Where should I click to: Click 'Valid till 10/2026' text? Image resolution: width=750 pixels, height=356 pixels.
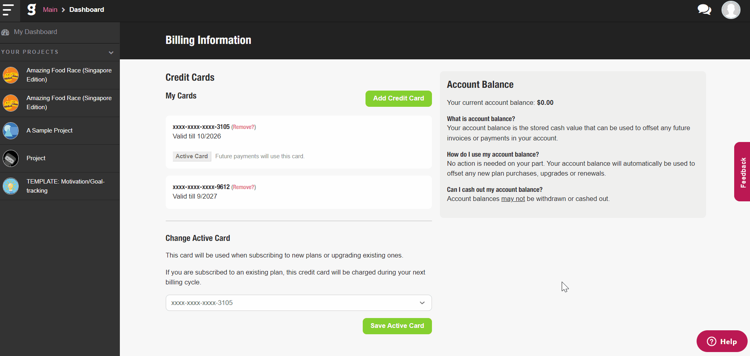coord(197,136)
